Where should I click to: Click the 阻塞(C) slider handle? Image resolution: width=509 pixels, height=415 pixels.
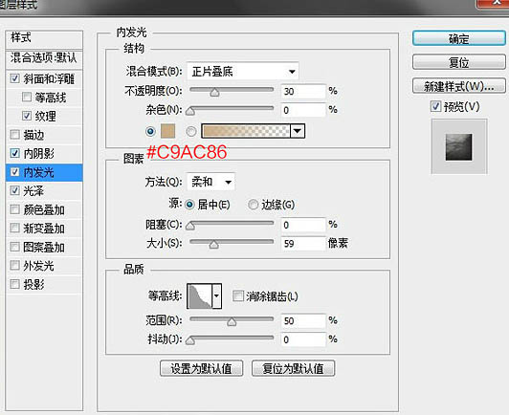190,227
